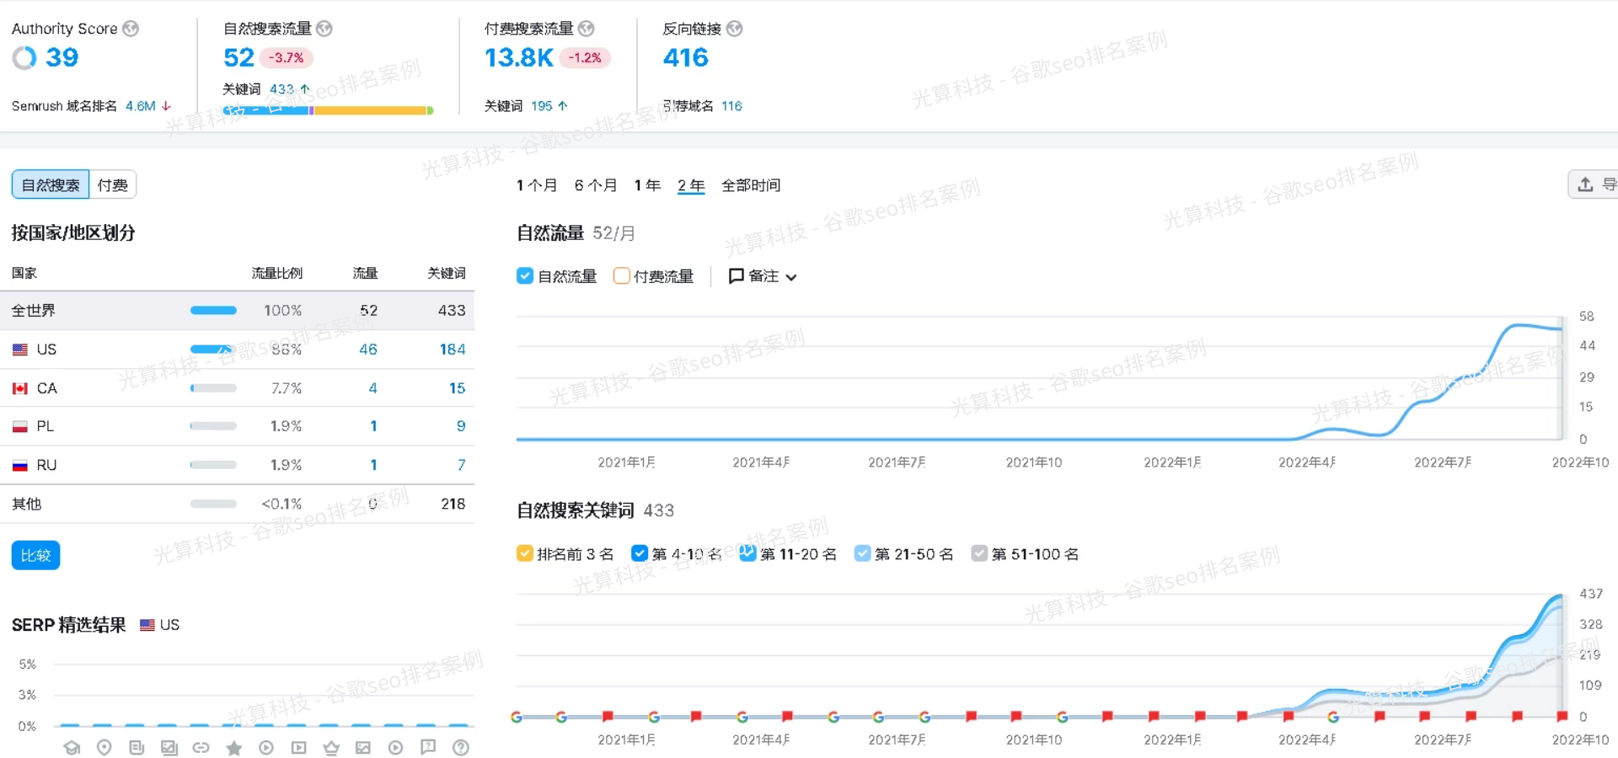The image size is (1618, 758).
Task: Enable the 付费流量 checkbox
Action: 622,276
